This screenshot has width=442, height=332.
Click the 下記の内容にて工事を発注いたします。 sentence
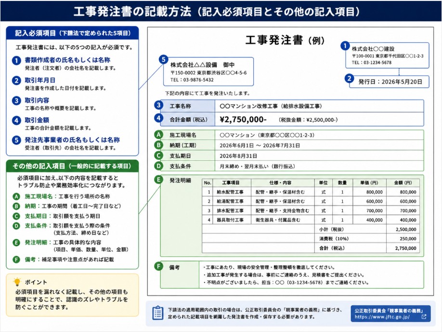tap(208, 93)
